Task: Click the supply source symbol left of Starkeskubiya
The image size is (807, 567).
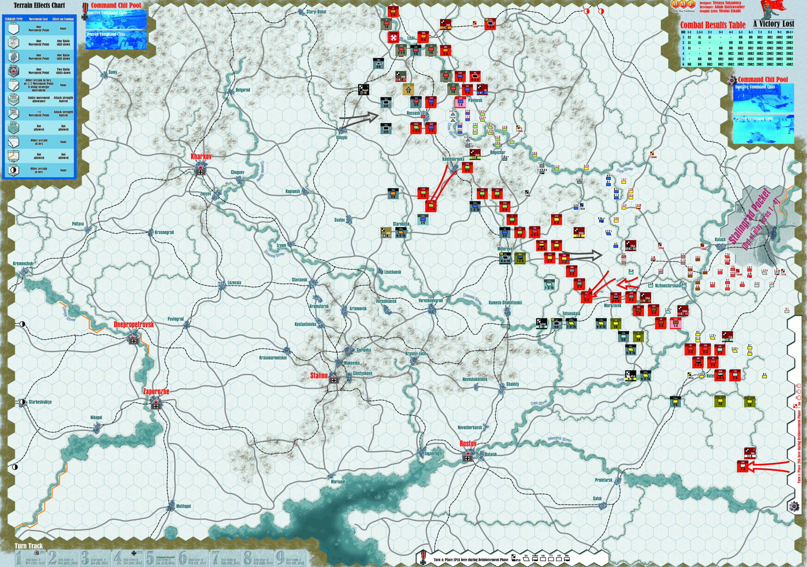Action: click(22, 402)
